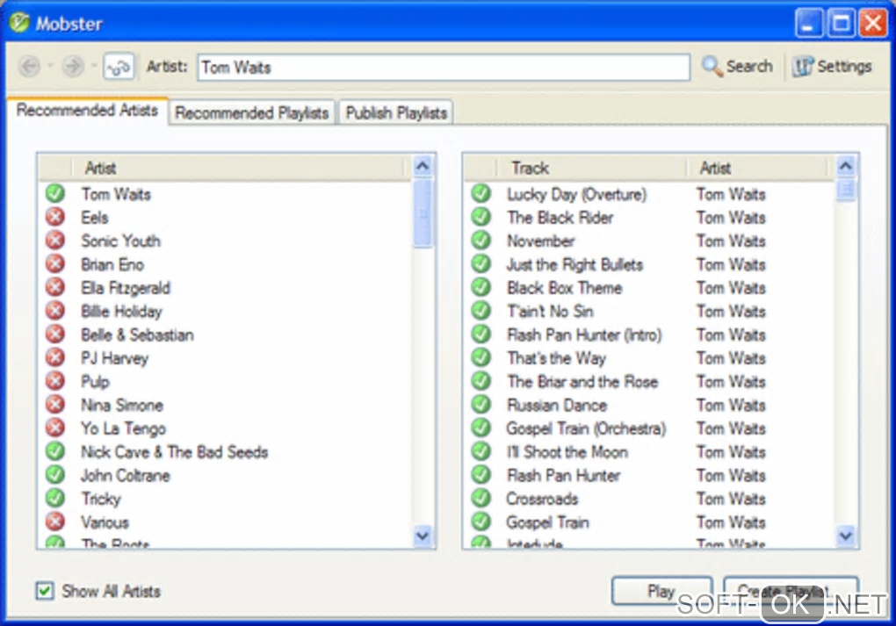This screenshot has height=626, width=896.
Task: Click green check beside Black Box Theme
Action: coord(481,287)
